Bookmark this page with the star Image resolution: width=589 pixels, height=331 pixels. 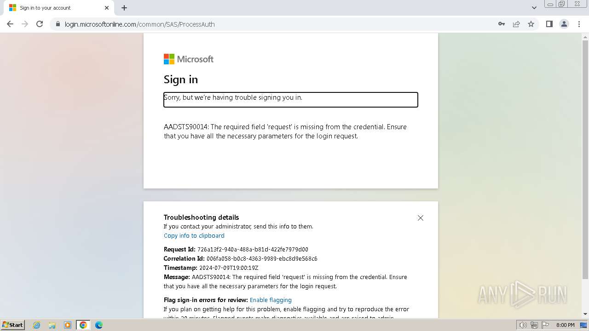pos(531,24)
